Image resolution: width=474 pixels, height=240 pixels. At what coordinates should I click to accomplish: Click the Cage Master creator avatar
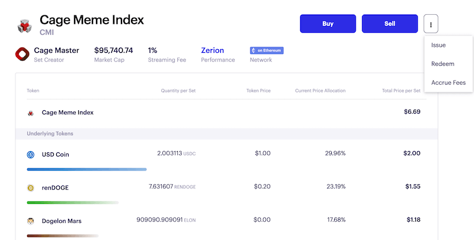(x=23, y=54)
